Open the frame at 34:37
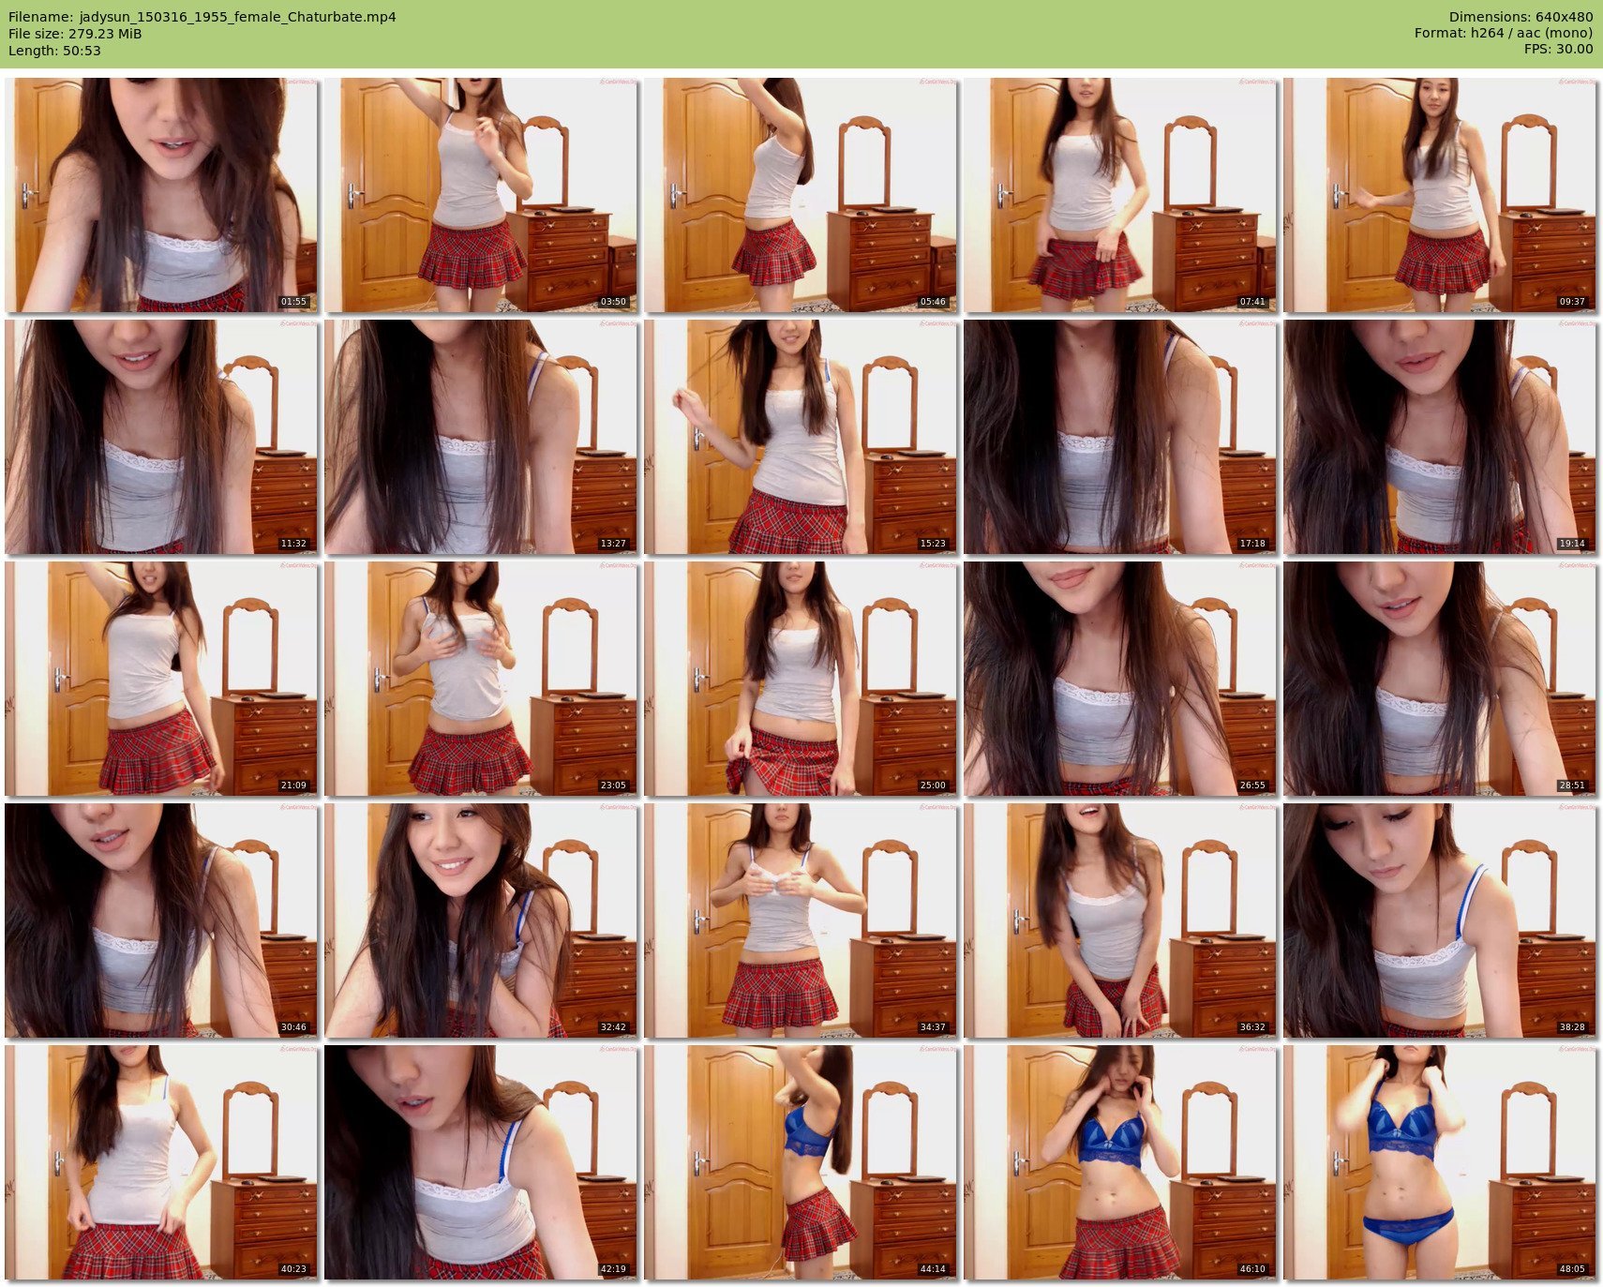Viewport: 1603px width, 1287px height. (x=801, y=920)
